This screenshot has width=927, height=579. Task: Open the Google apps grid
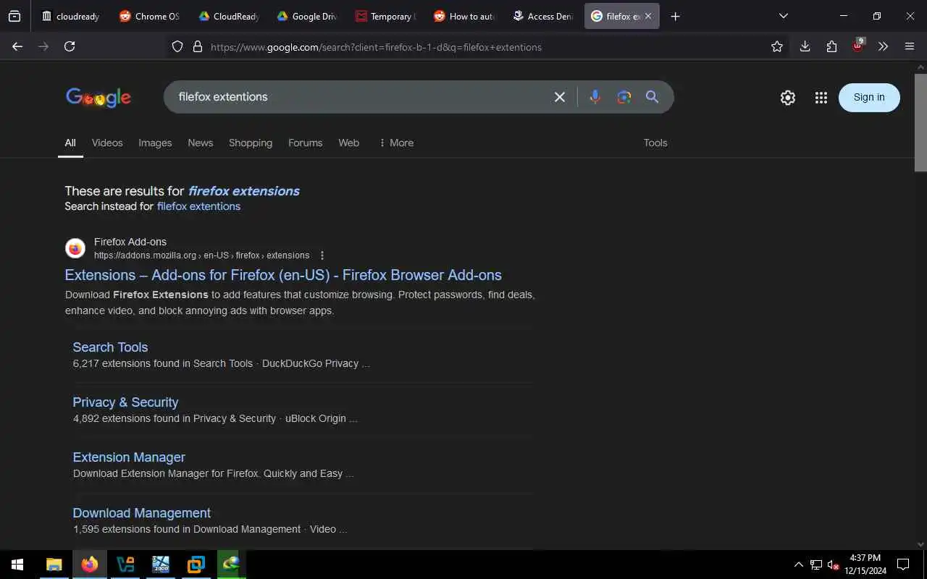pos(821,98)
